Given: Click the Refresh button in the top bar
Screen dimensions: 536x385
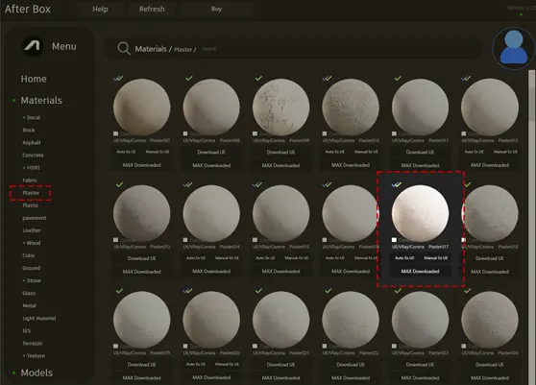Looking at the screenshot, I should (152, 10).
